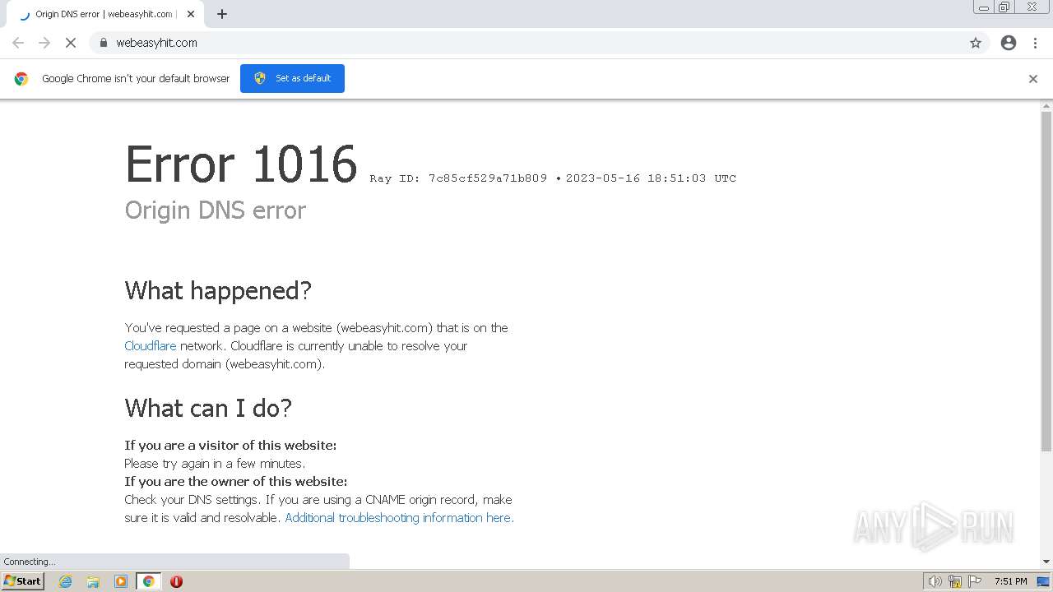The width and height of the screenshot is (1053, 592).
Task: Set Chrome as default browser
Action: point(292,78)
